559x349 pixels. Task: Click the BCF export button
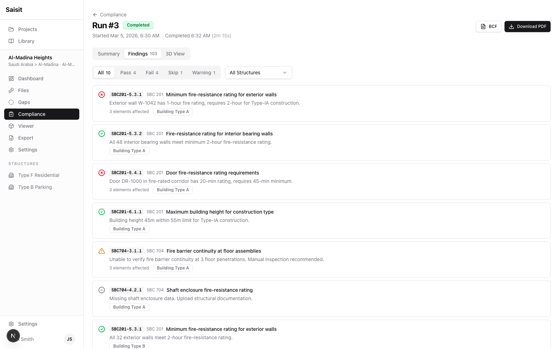489,27
